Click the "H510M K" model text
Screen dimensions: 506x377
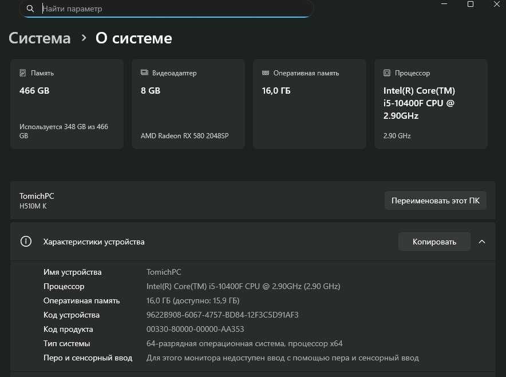coord(33,206)
